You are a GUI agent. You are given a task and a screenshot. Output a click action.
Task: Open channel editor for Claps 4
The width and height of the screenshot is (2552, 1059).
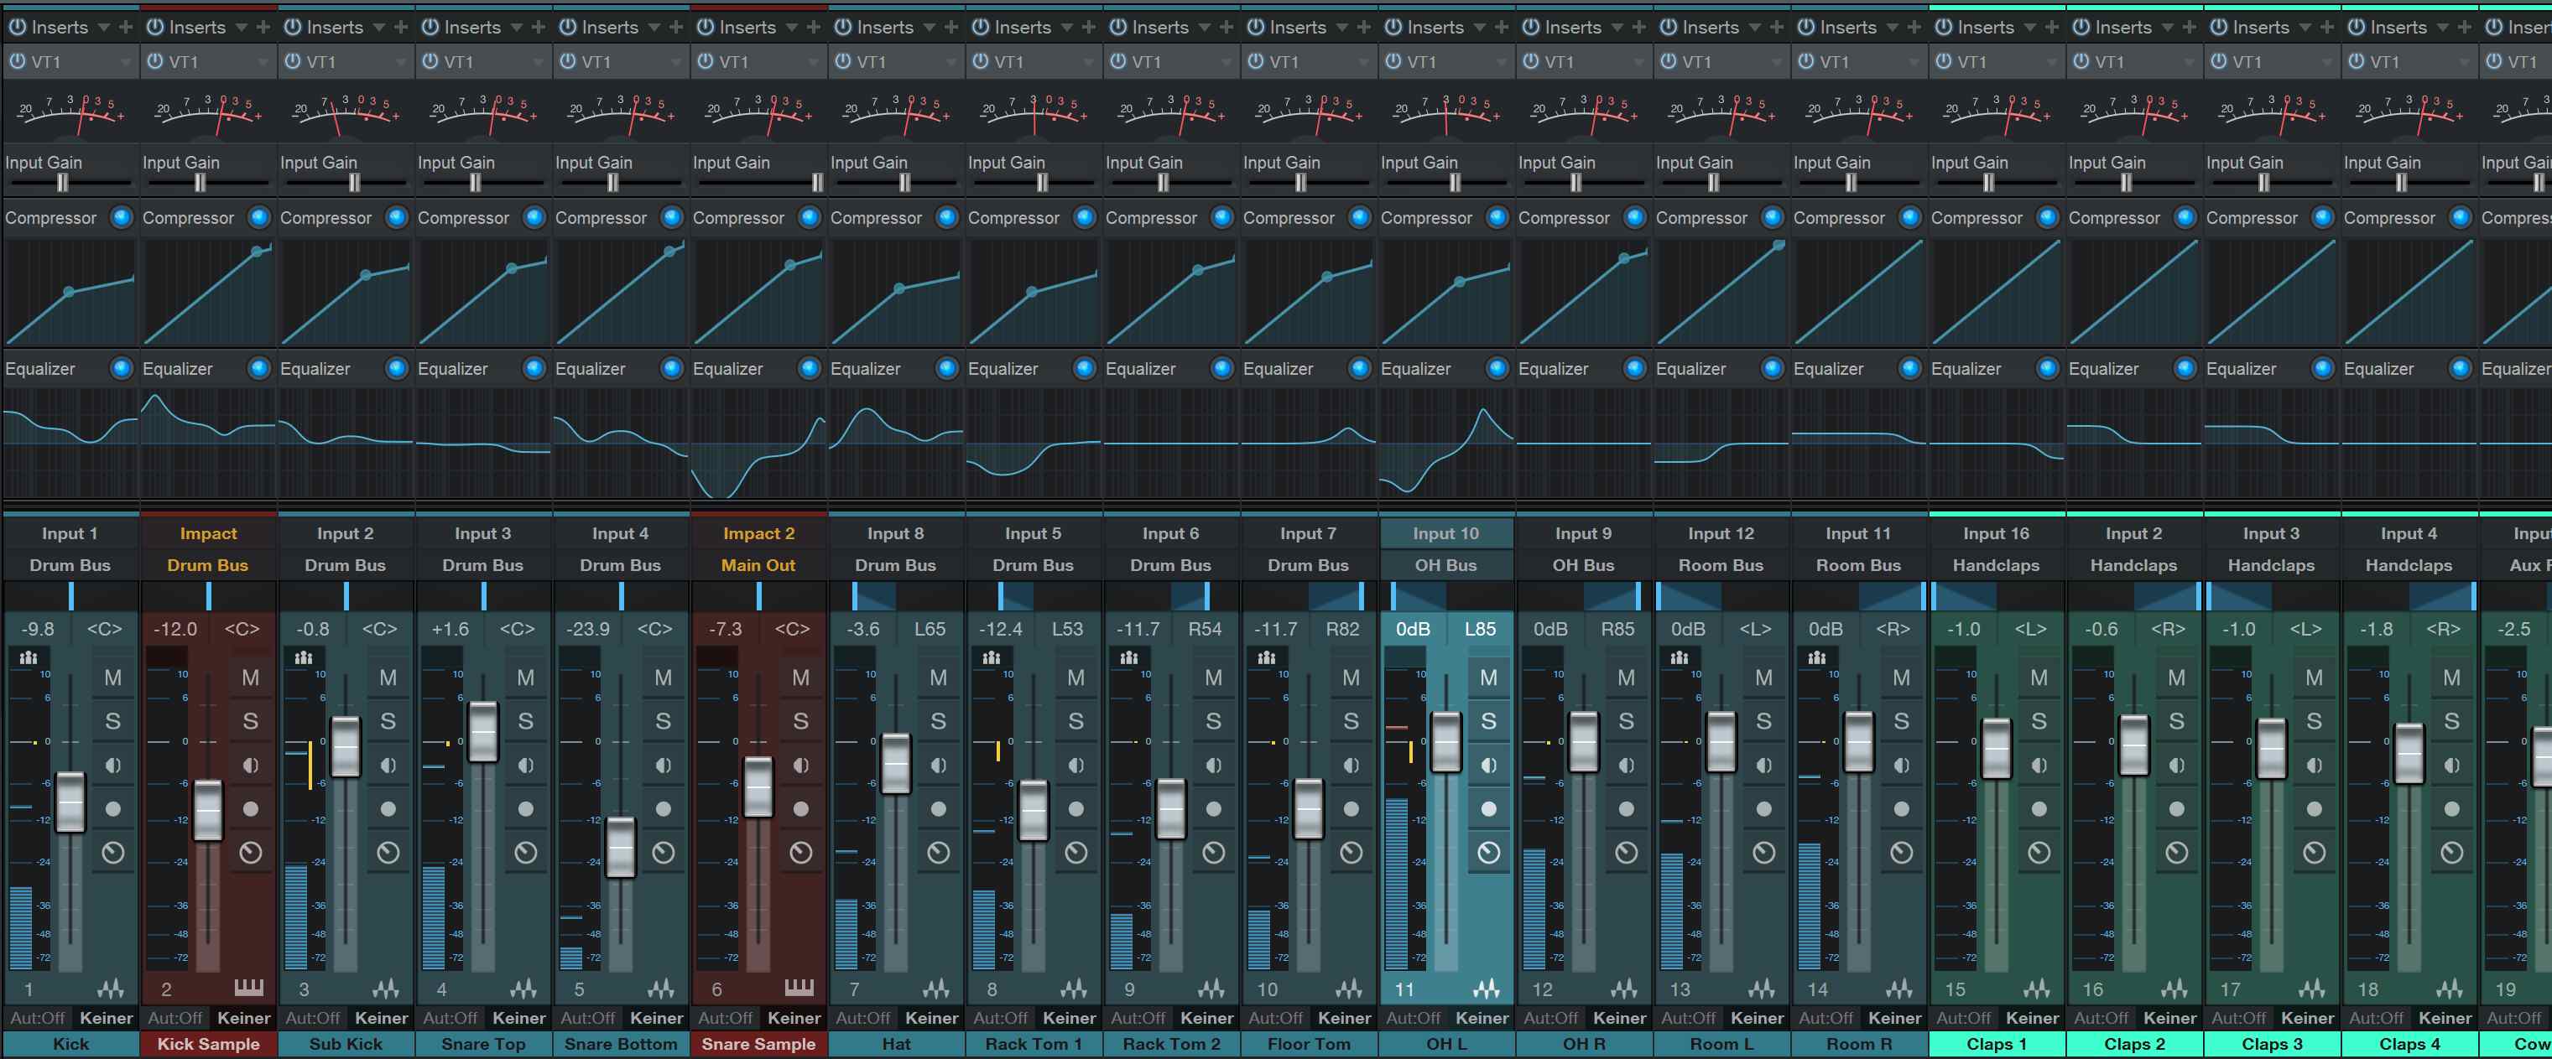tap(2452, 852)
